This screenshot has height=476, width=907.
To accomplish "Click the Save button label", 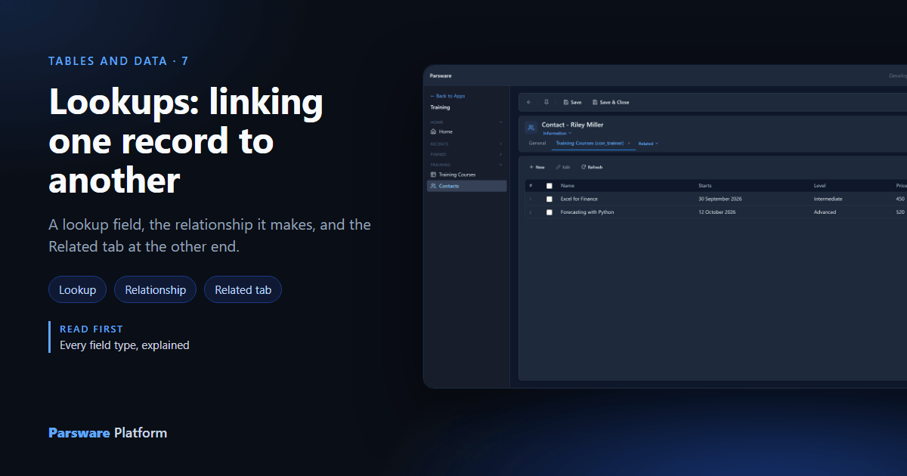I will click(x=576, y=102).
